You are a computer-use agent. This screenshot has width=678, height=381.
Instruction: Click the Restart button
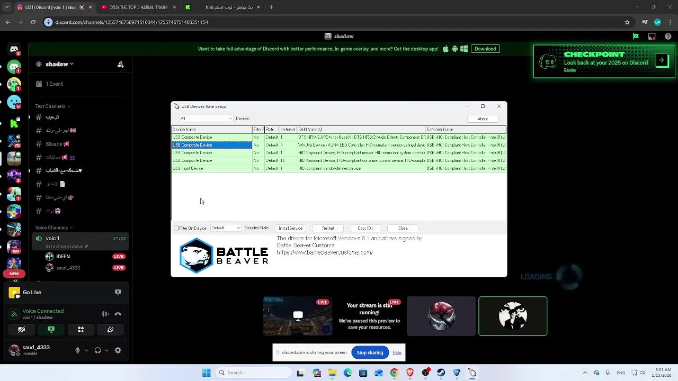pos(328,228)
